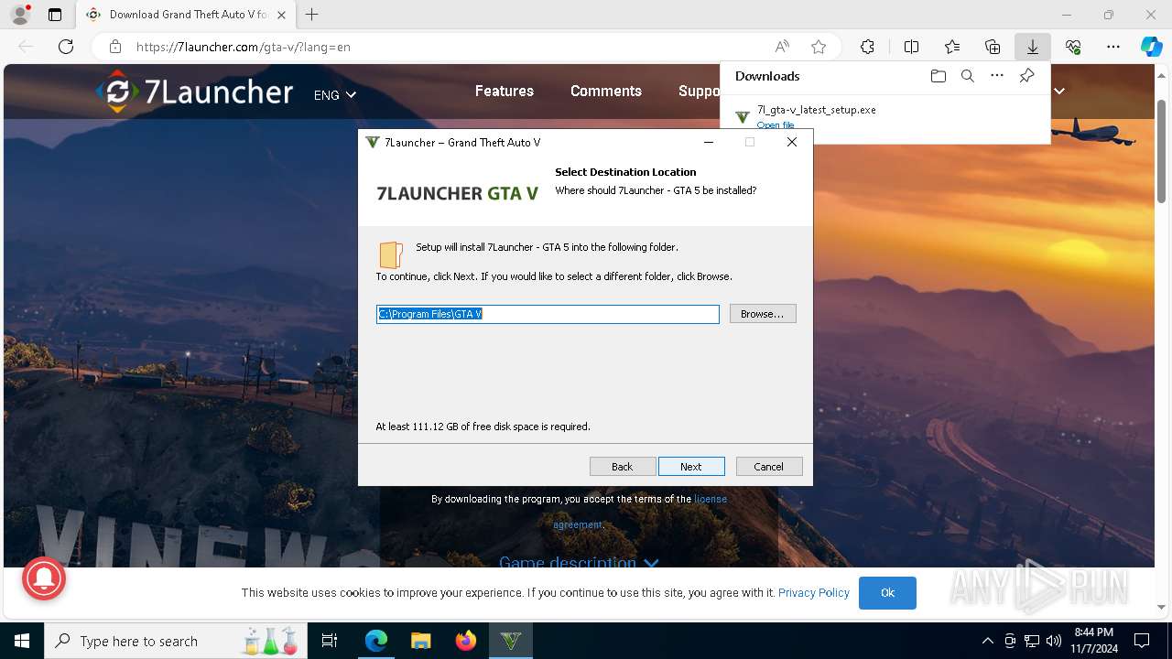The image size is (1172, 659).
Task: Open File Explorer from the taskbar
Action: pyautogui.click(x=421, y=641)
